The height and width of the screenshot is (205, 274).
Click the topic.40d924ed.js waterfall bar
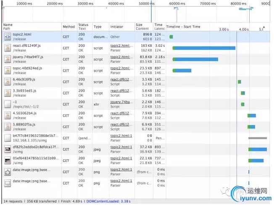coord(182,70)
